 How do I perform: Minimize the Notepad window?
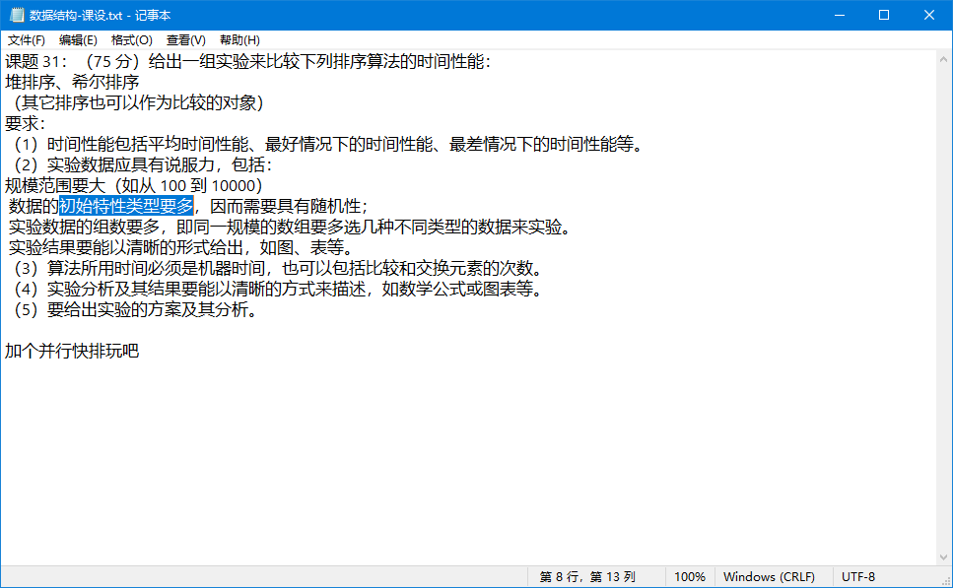[x=840, y=15]
